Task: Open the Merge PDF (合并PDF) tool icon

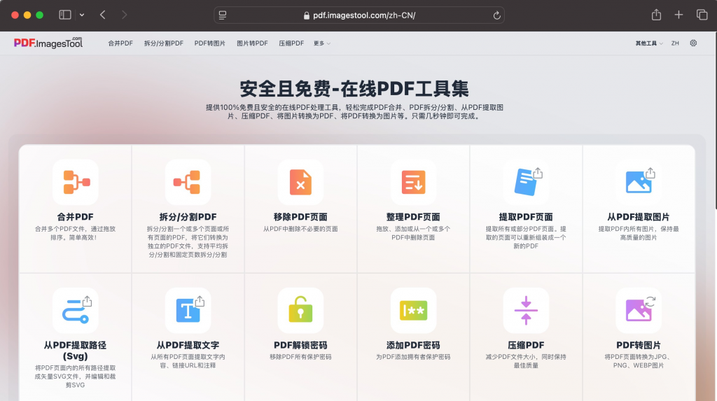Action: [76, 182]
